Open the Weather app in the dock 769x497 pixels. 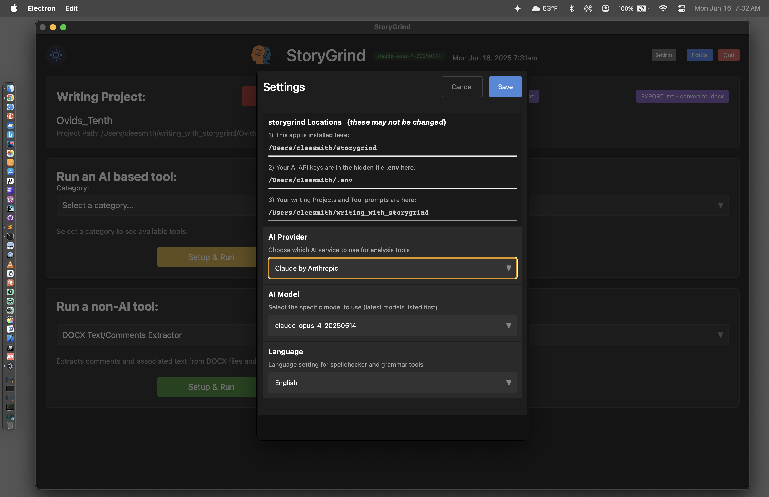(x=10, y=126)
